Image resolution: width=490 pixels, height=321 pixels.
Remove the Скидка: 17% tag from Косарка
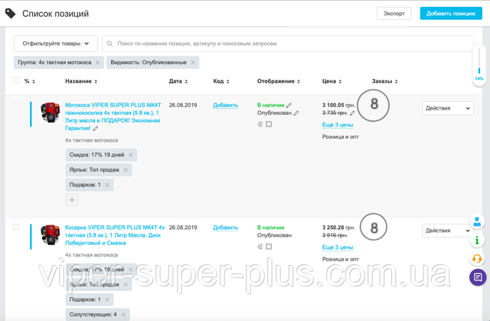pos(131,270)
